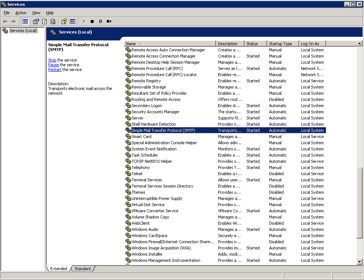This screenshot has width=364, height=280.
Task: Select Security Accounts Manager service
Action: tap(155, 112)
